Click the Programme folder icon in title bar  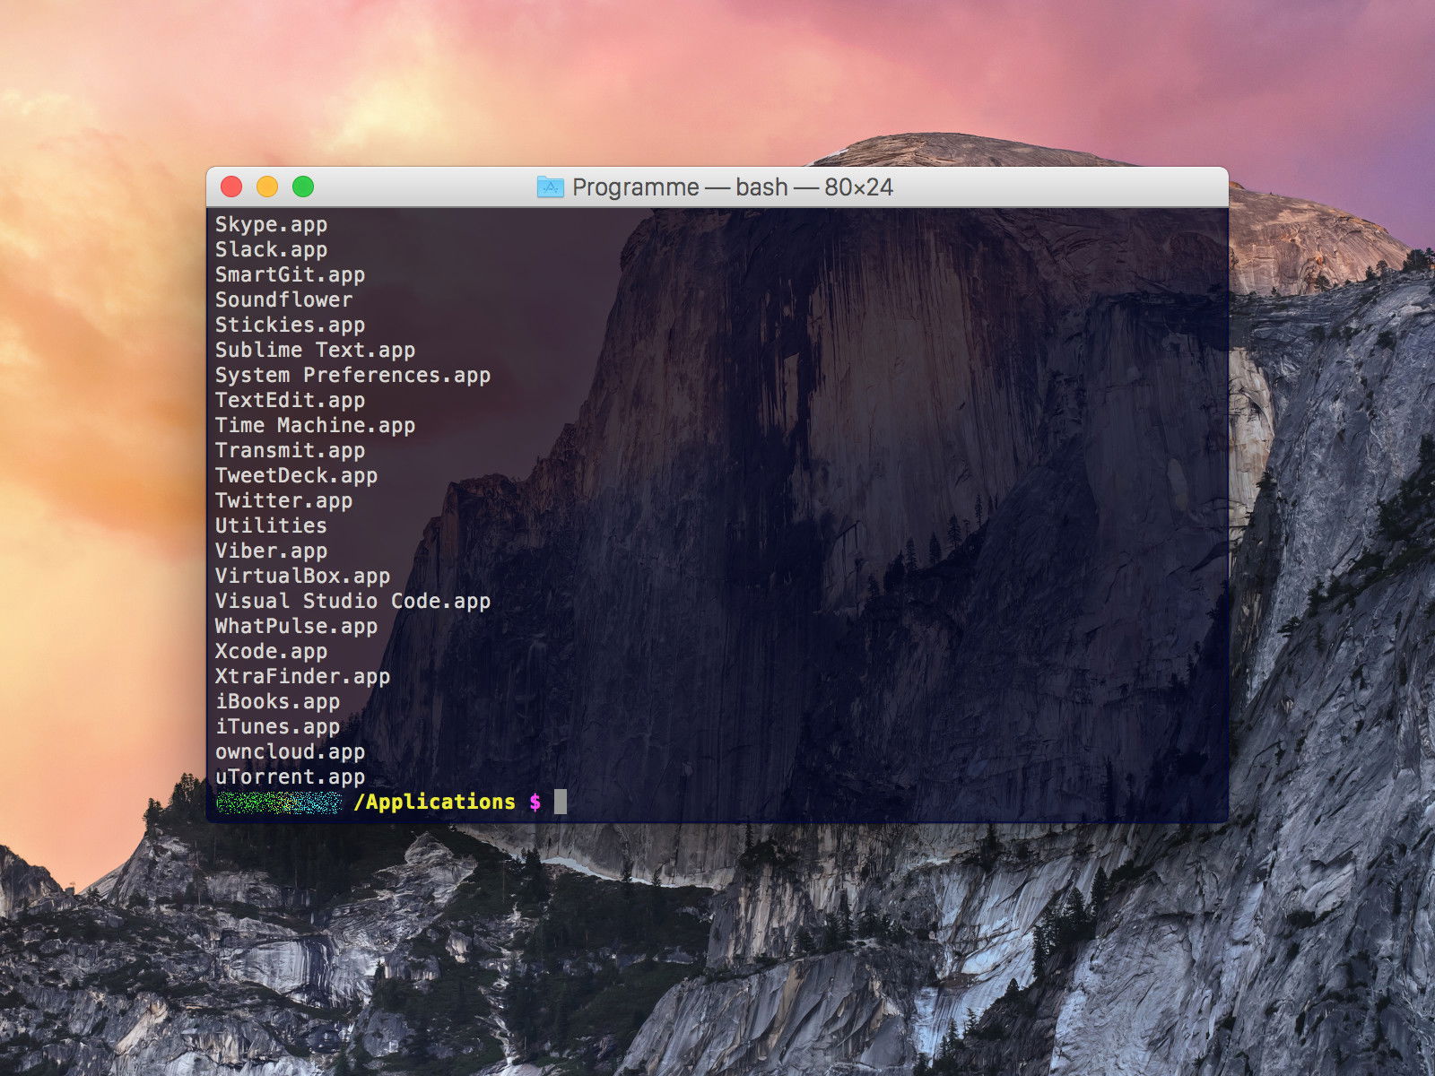point(550,187)
